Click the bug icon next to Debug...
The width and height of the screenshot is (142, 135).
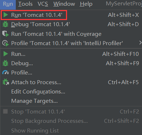(5, 63)
